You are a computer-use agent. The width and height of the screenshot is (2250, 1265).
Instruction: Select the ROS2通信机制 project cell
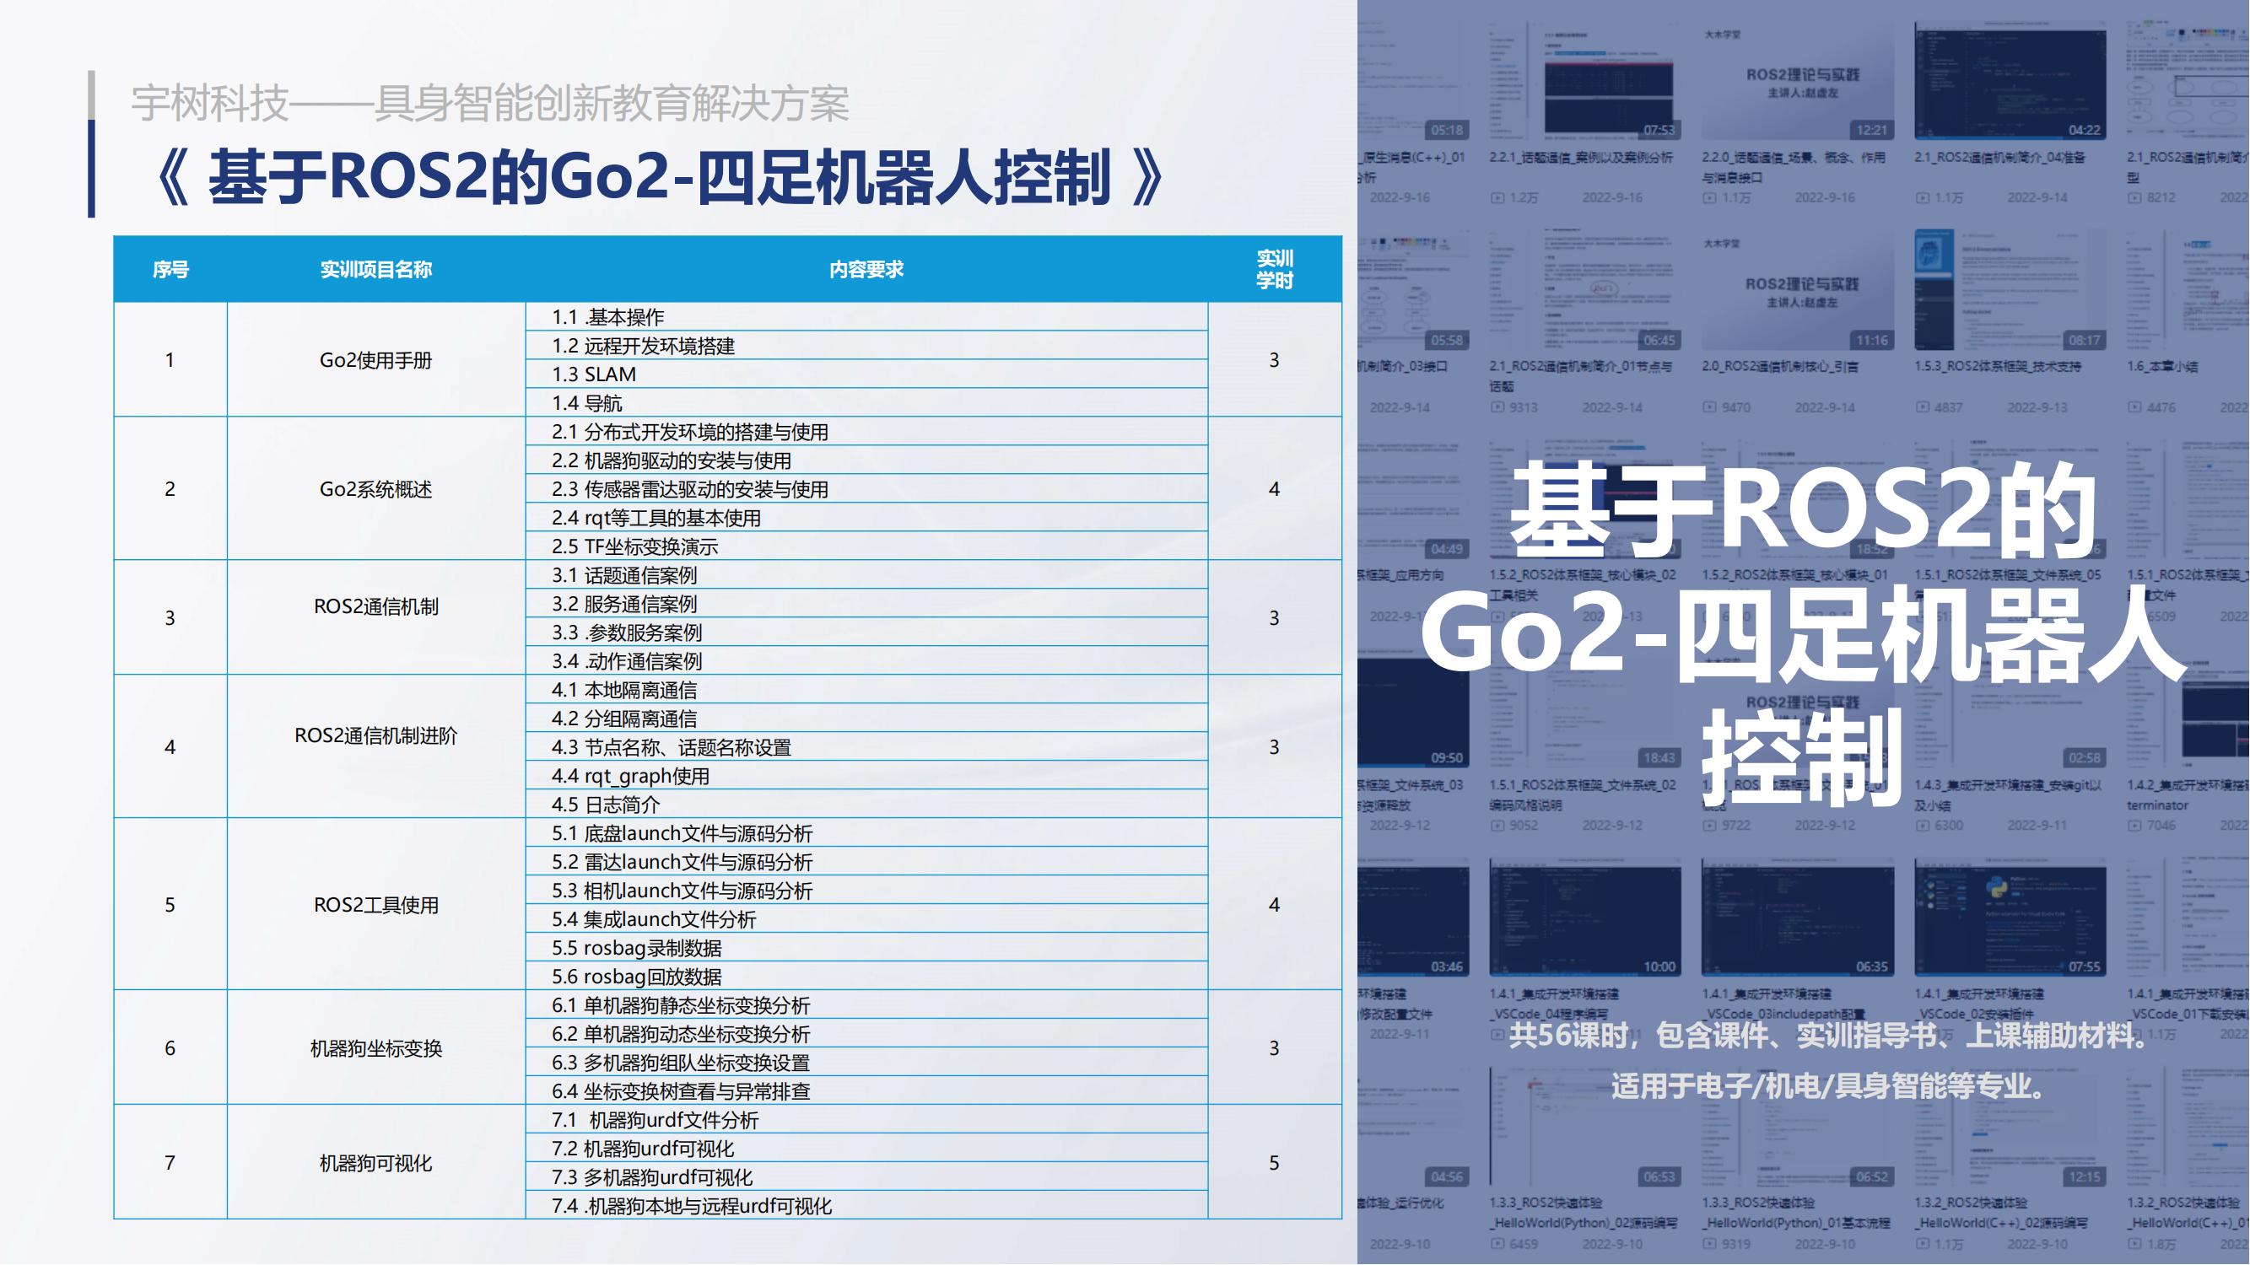(x=376, y=617)
